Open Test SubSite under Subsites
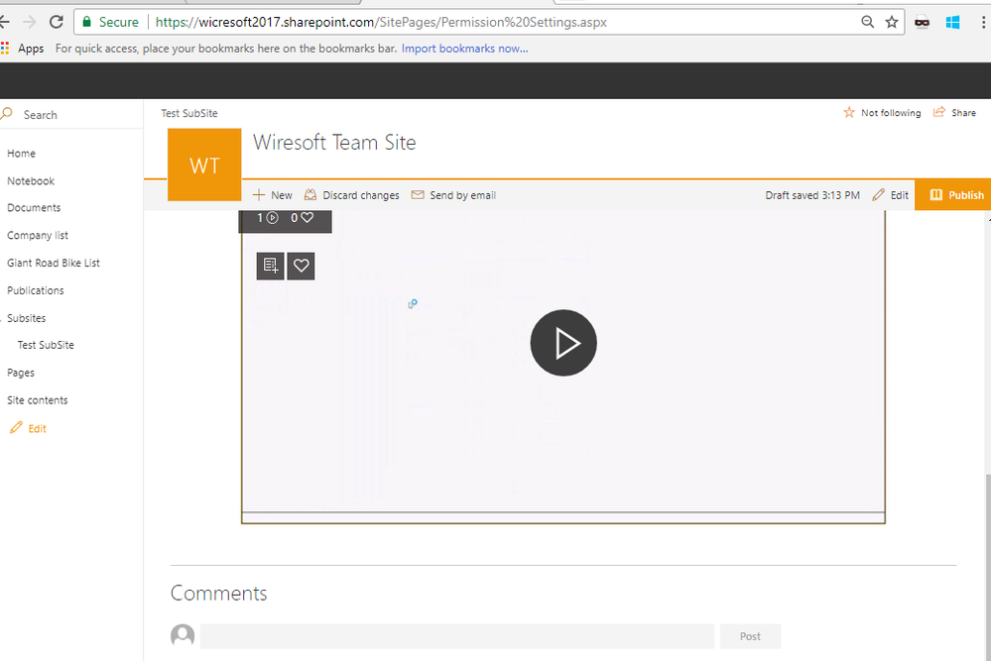Image resolution: width=991 pixels, height=661 pixels. pos(46,345)
